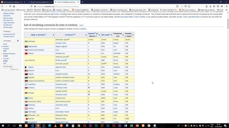Image resolution: width=229 pixels, height=128 pixels.
Task: Open YouTube Channel bookmark folder
Action: coord(8,10)
